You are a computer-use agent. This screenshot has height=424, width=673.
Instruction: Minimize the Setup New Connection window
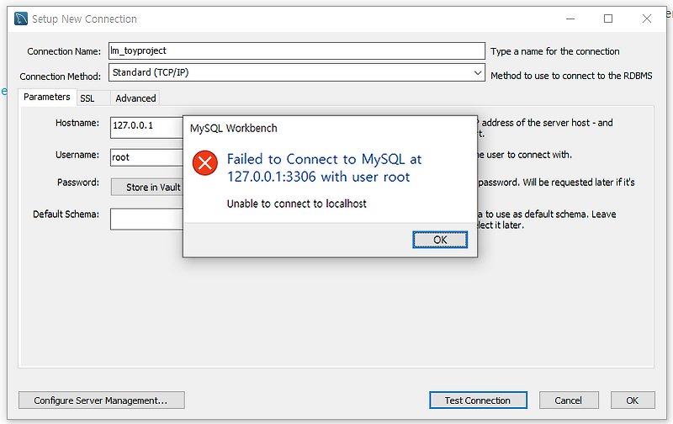(570, 19)
